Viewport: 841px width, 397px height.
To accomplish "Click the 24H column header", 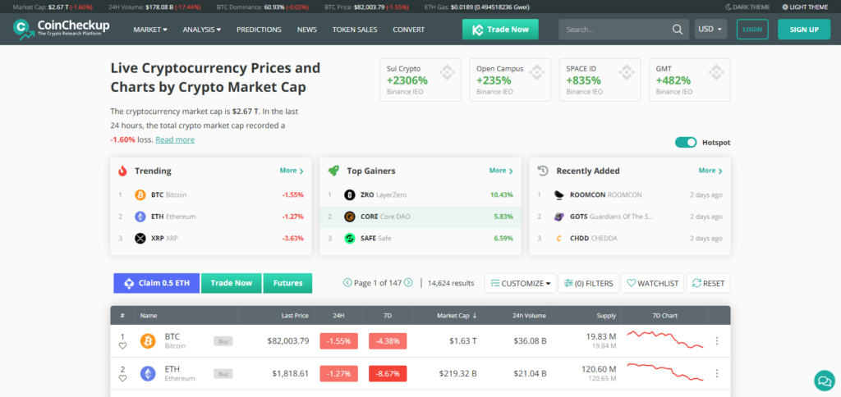I will pos(338,316).
